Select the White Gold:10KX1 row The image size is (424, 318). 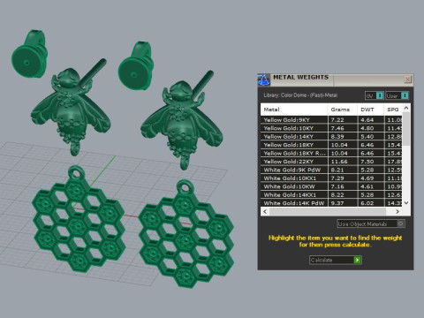coord(331,178)
